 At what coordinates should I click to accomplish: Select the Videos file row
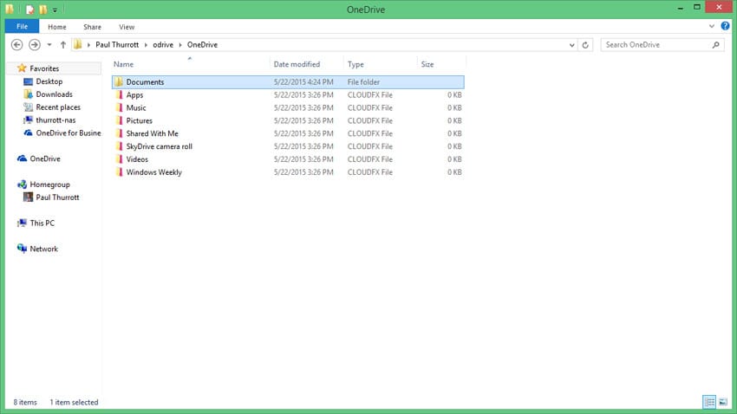(288, 159)
